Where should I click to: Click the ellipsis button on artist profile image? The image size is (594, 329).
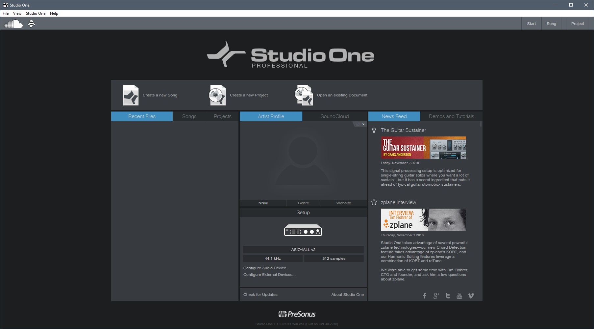point(358,124)
